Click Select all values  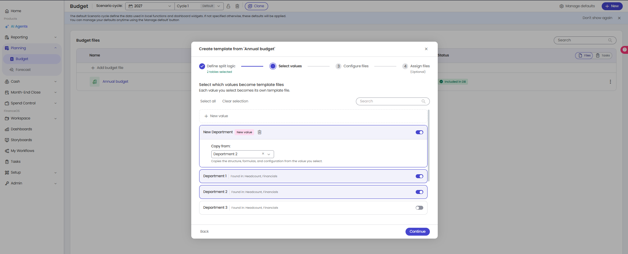click(208, 101)
